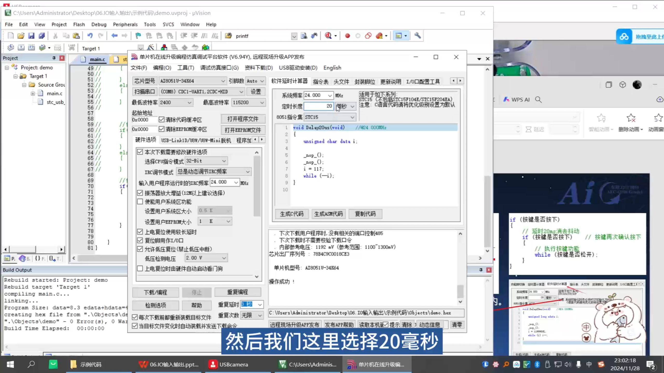Click the Undo arrow icon
The height and width of the screenshot is (373, 664).
pyautogui.click(x=90, y=36)
